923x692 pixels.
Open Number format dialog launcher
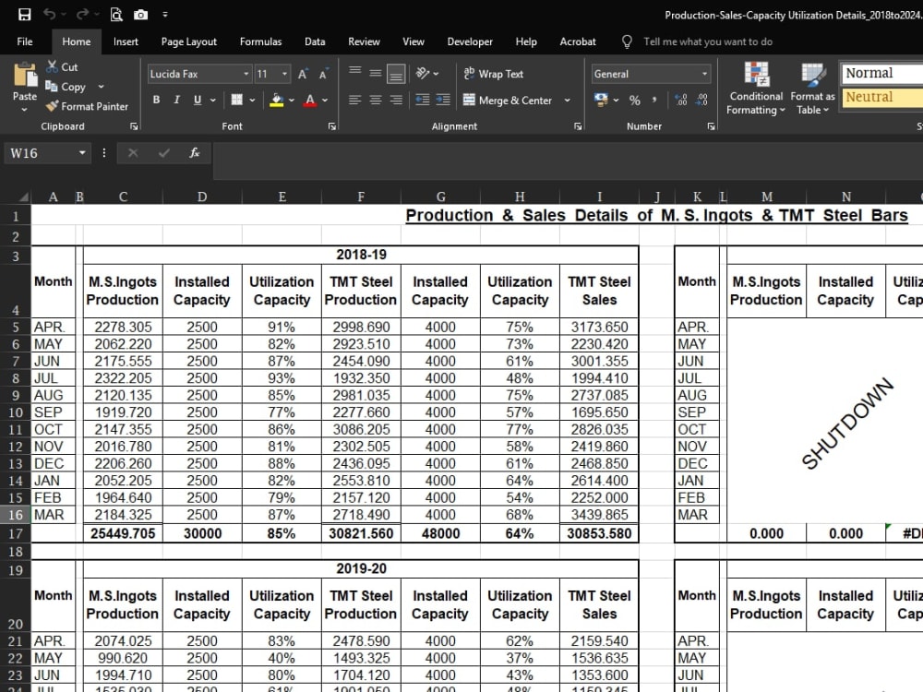[712, 126]
